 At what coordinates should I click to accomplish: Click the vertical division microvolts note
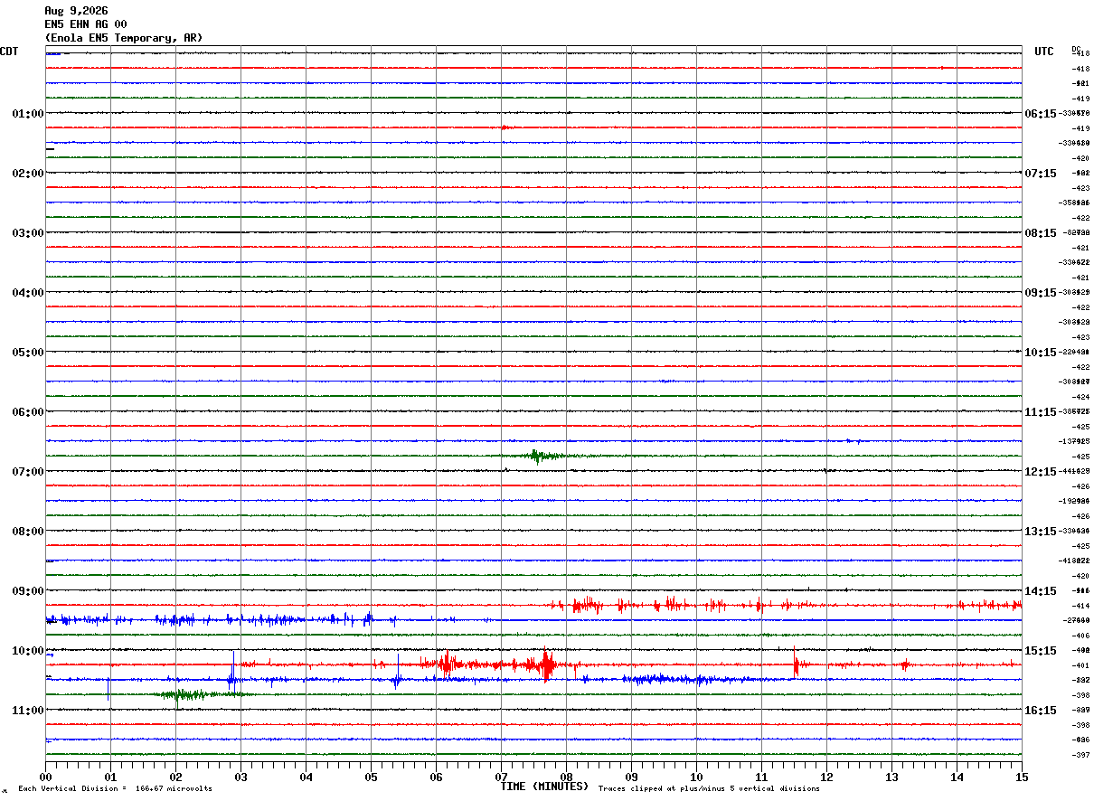[115, 789]
